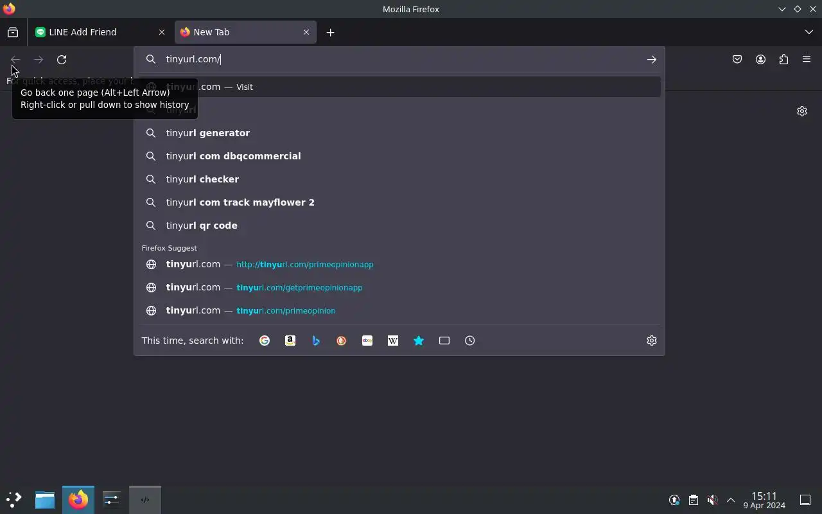Search this time with Google

click(265, 341)
